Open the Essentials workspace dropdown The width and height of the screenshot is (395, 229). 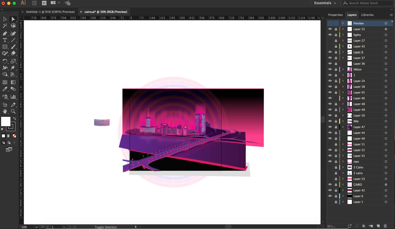[x=325, y=3]
